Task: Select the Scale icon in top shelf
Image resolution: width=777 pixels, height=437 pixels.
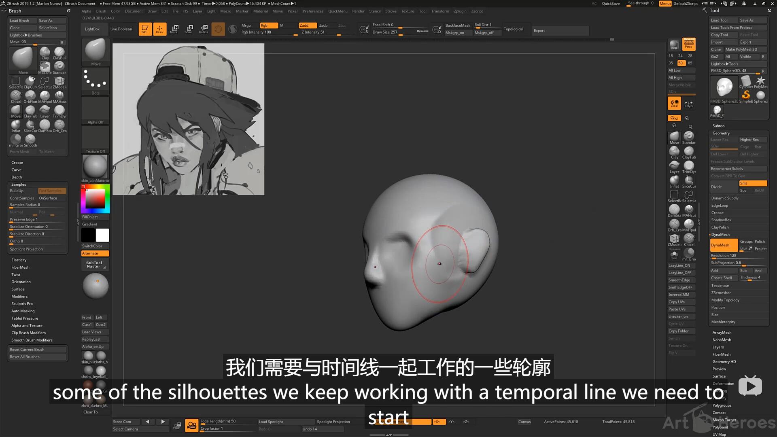Action: [189, 29]
